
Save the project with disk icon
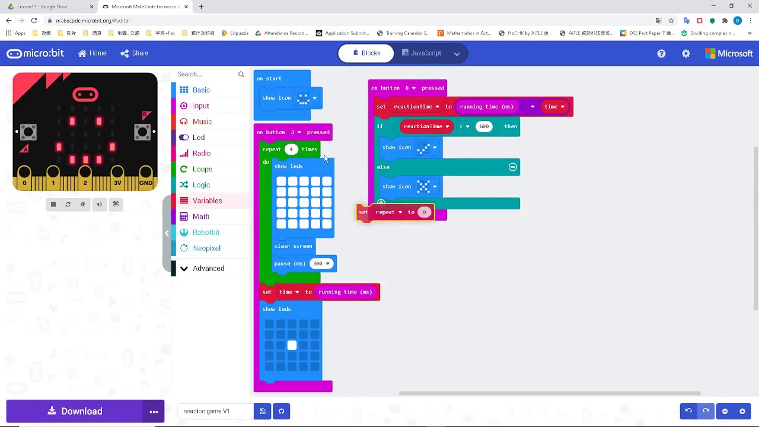pyautogui.click(x=262, y=411)
